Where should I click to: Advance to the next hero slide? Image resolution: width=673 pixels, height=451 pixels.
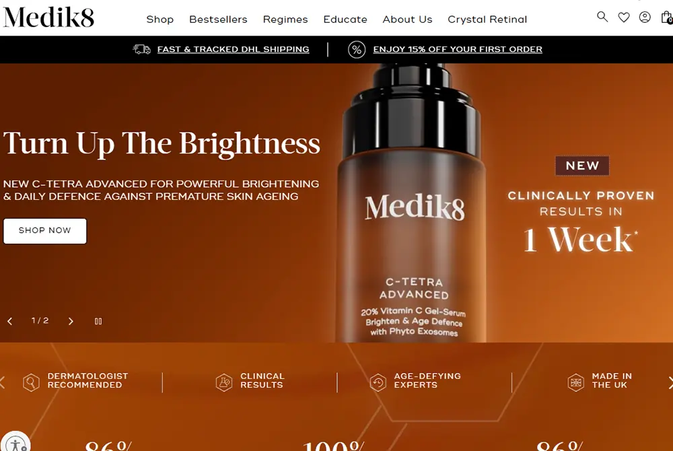click(x=71, y=321)
